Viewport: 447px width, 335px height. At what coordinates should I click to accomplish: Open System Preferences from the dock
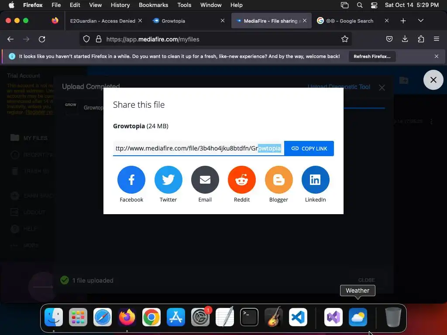point(200,317)
